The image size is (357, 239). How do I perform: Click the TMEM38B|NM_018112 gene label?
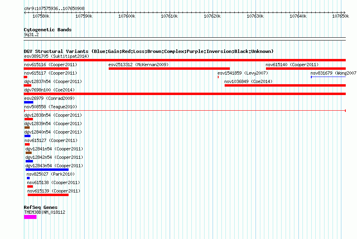point(45,212)
